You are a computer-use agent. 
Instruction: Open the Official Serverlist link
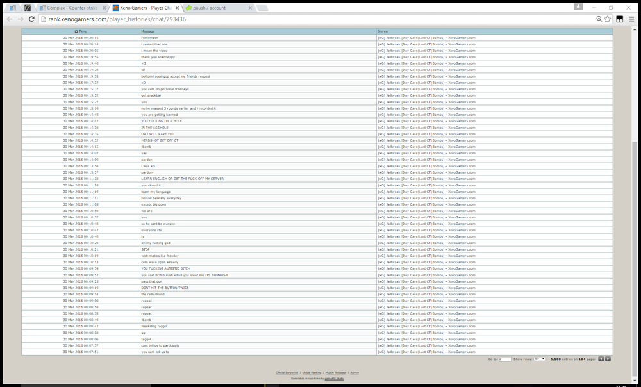pos(287,372)
